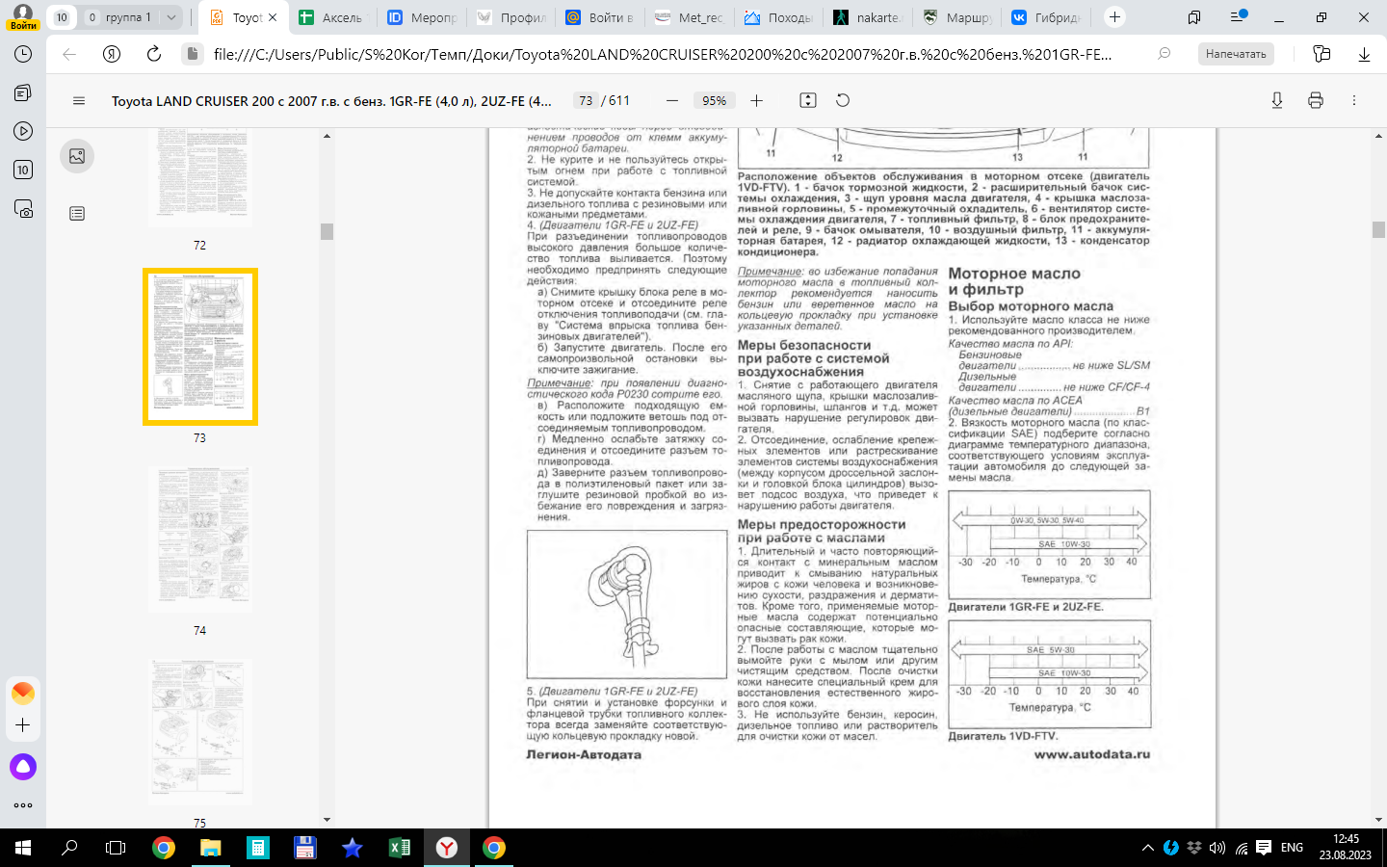Open browser downloads arrow icon

tap(1364, 54)
